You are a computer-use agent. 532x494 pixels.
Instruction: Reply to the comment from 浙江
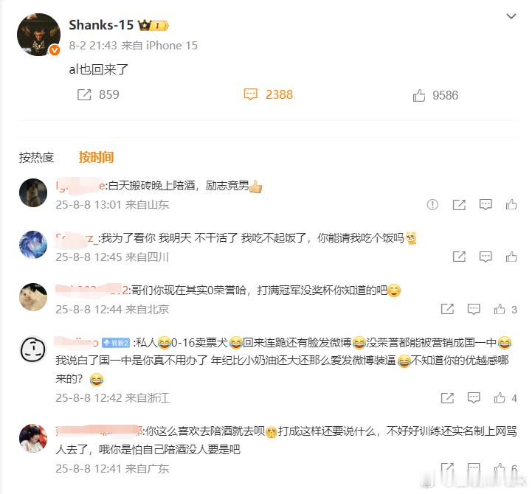pos(474,397)
